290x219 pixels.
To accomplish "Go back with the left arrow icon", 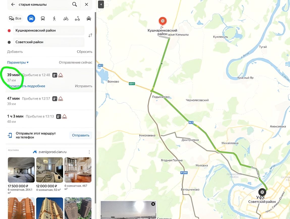I will (13, 5).
